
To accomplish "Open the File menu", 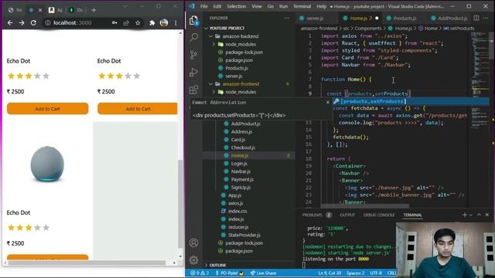I will [x=204, y=6].
